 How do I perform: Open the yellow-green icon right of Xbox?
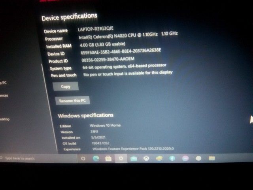159,158
